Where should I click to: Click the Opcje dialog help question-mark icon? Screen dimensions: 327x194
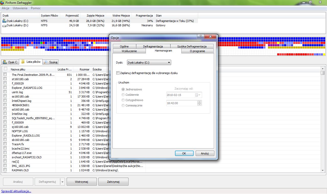click(201, 37)
